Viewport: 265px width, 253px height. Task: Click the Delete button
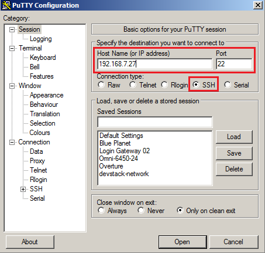coord(234,169)
